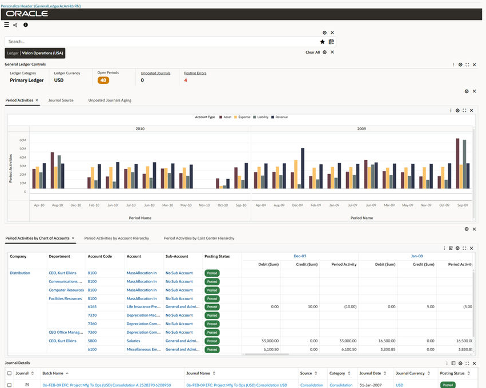Viewport: 486px width, 388px height.
Task: Close the Journal Details panel
Action: coord(474,363)
